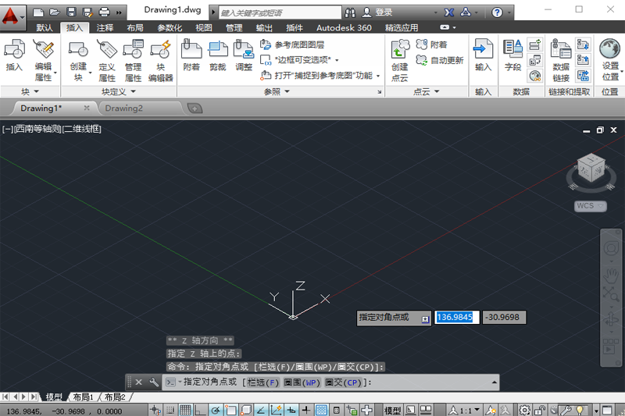Switch to the 参数化 ribbon tab
This screenshot has height=416, width=625.
pyautogui.click(x=170, y=28)
